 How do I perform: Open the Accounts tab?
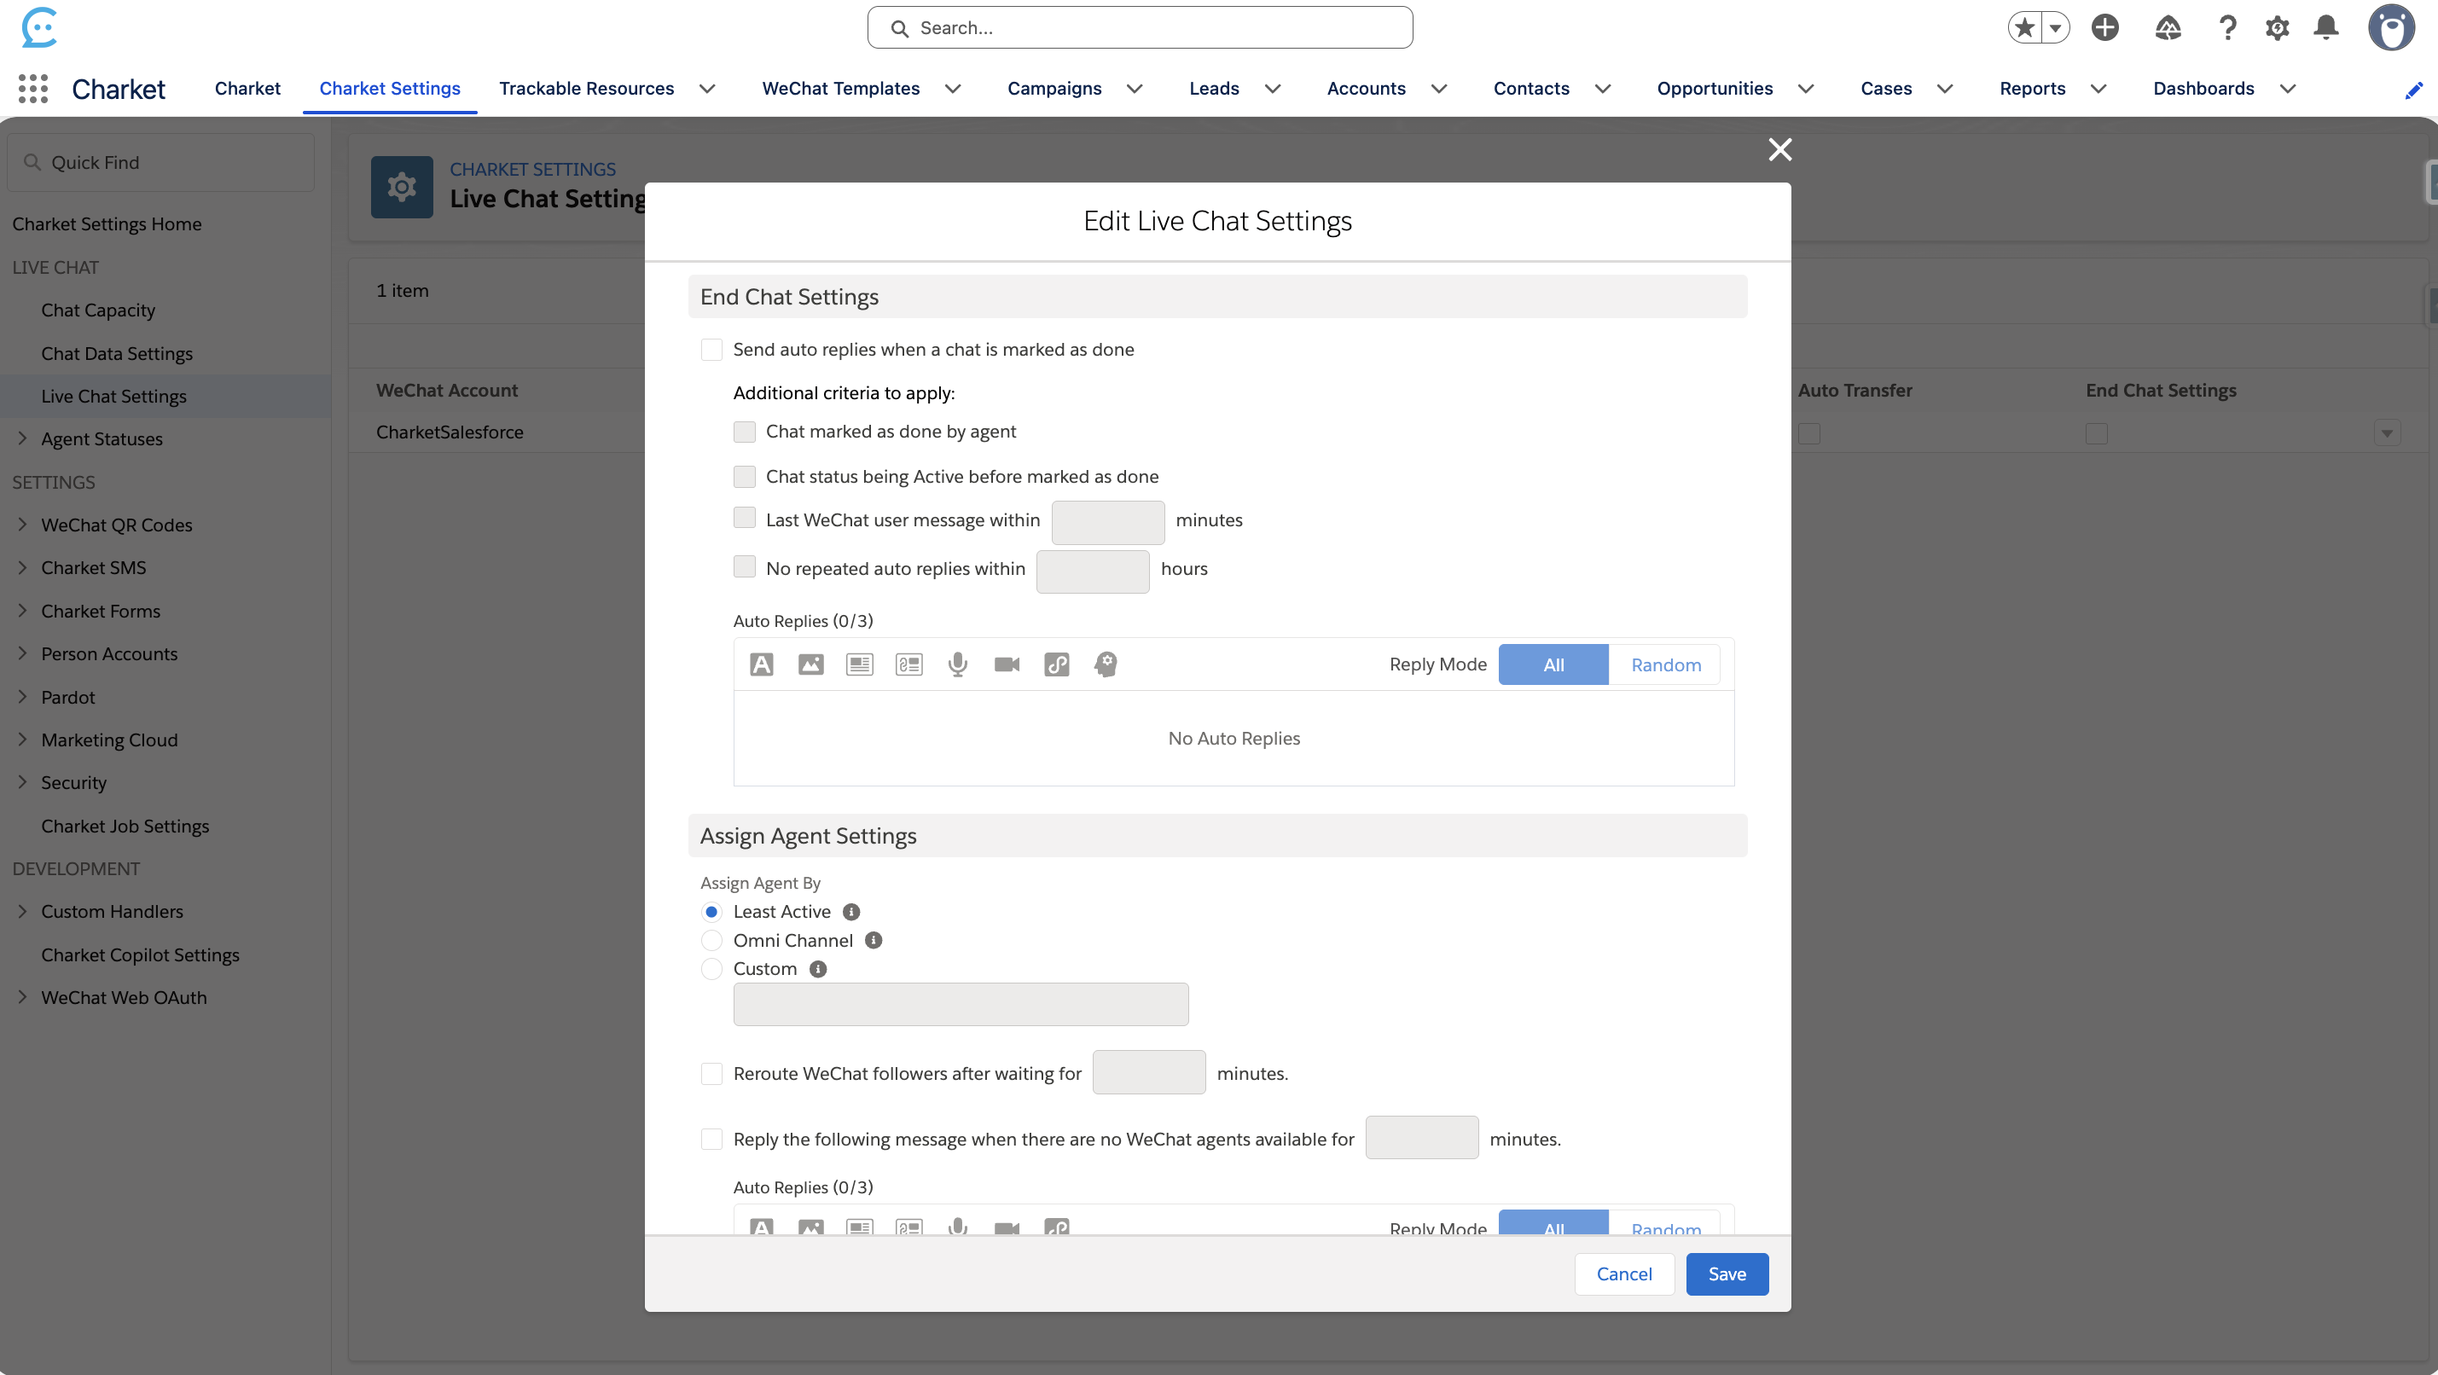pyautogui.click(x=1367, y=89)
